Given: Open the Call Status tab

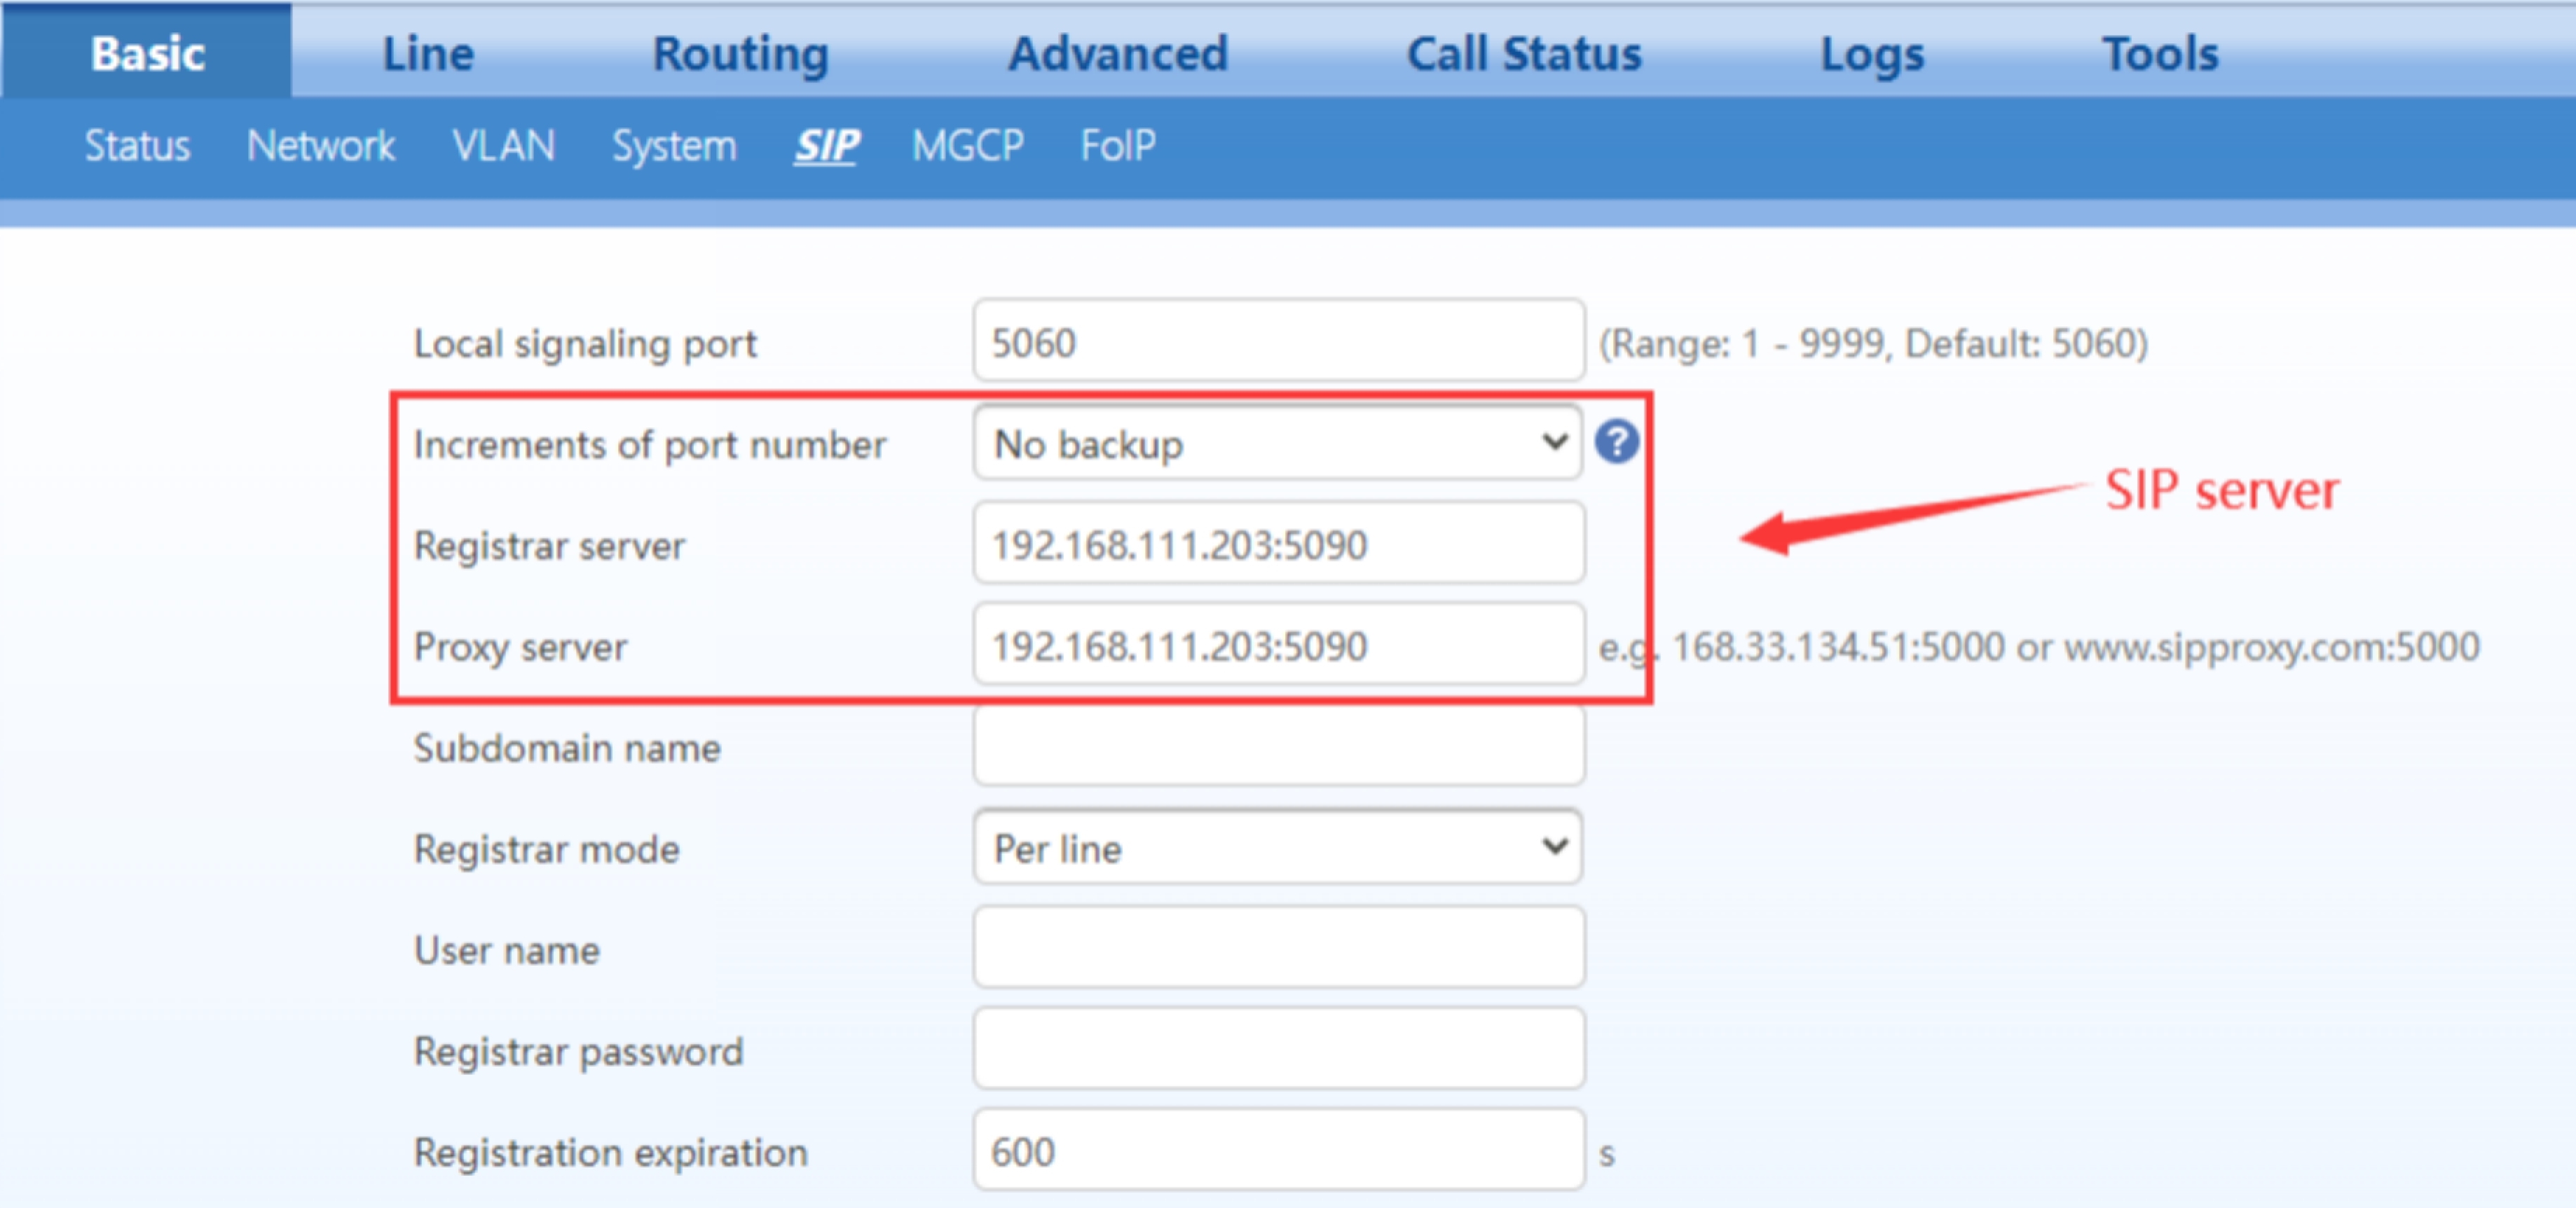Looking at the screenshot, I should click(x=1523, y=53).
